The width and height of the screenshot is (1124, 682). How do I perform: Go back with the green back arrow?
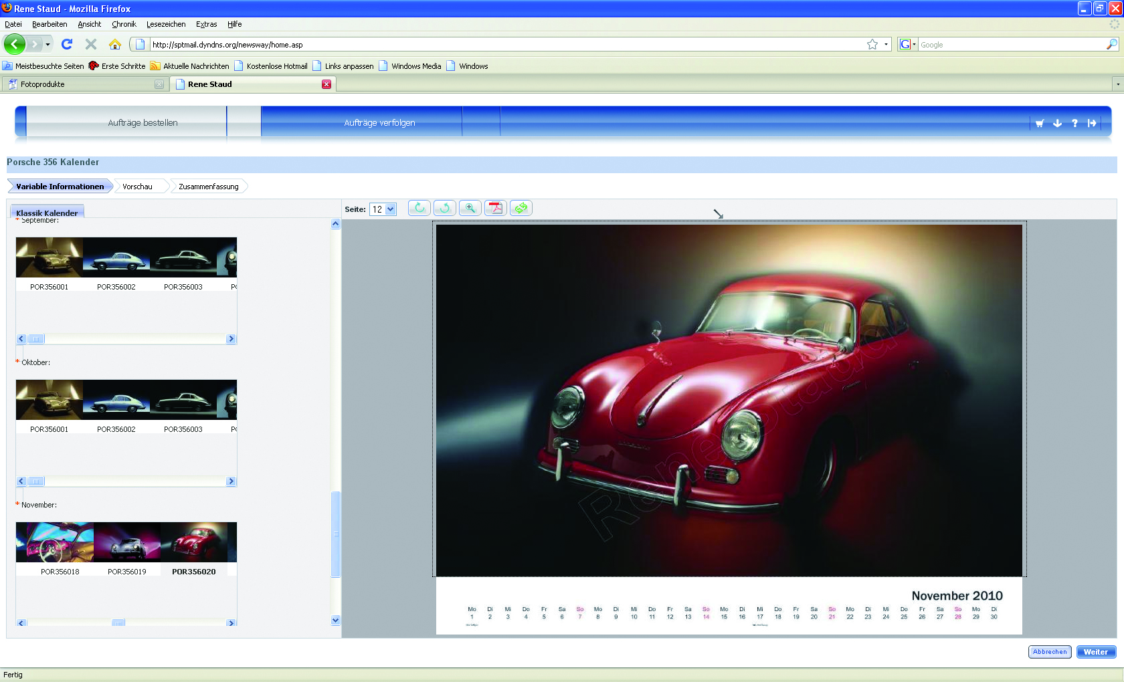click(x=14, y=44)
